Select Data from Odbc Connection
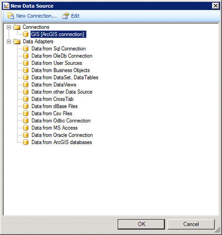This screenshot has height=235, width=222. coord(61,120)
